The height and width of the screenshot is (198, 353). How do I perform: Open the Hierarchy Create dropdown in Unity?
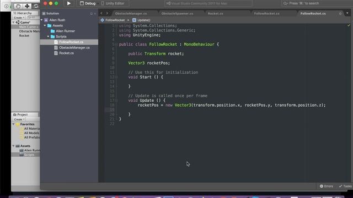19,18
